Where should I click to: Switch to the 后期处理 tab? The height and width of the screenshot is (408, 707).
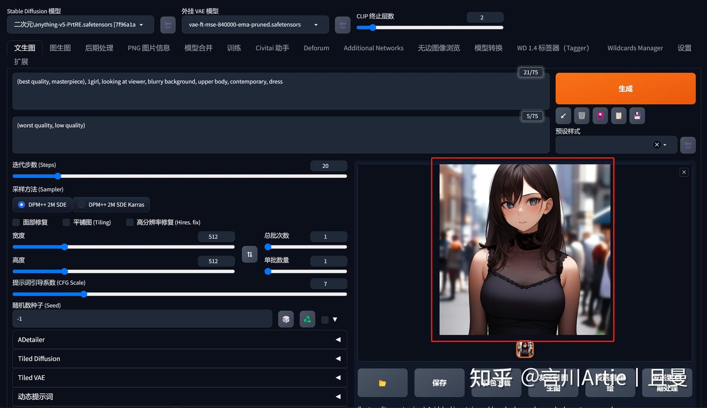coord(99,48)
